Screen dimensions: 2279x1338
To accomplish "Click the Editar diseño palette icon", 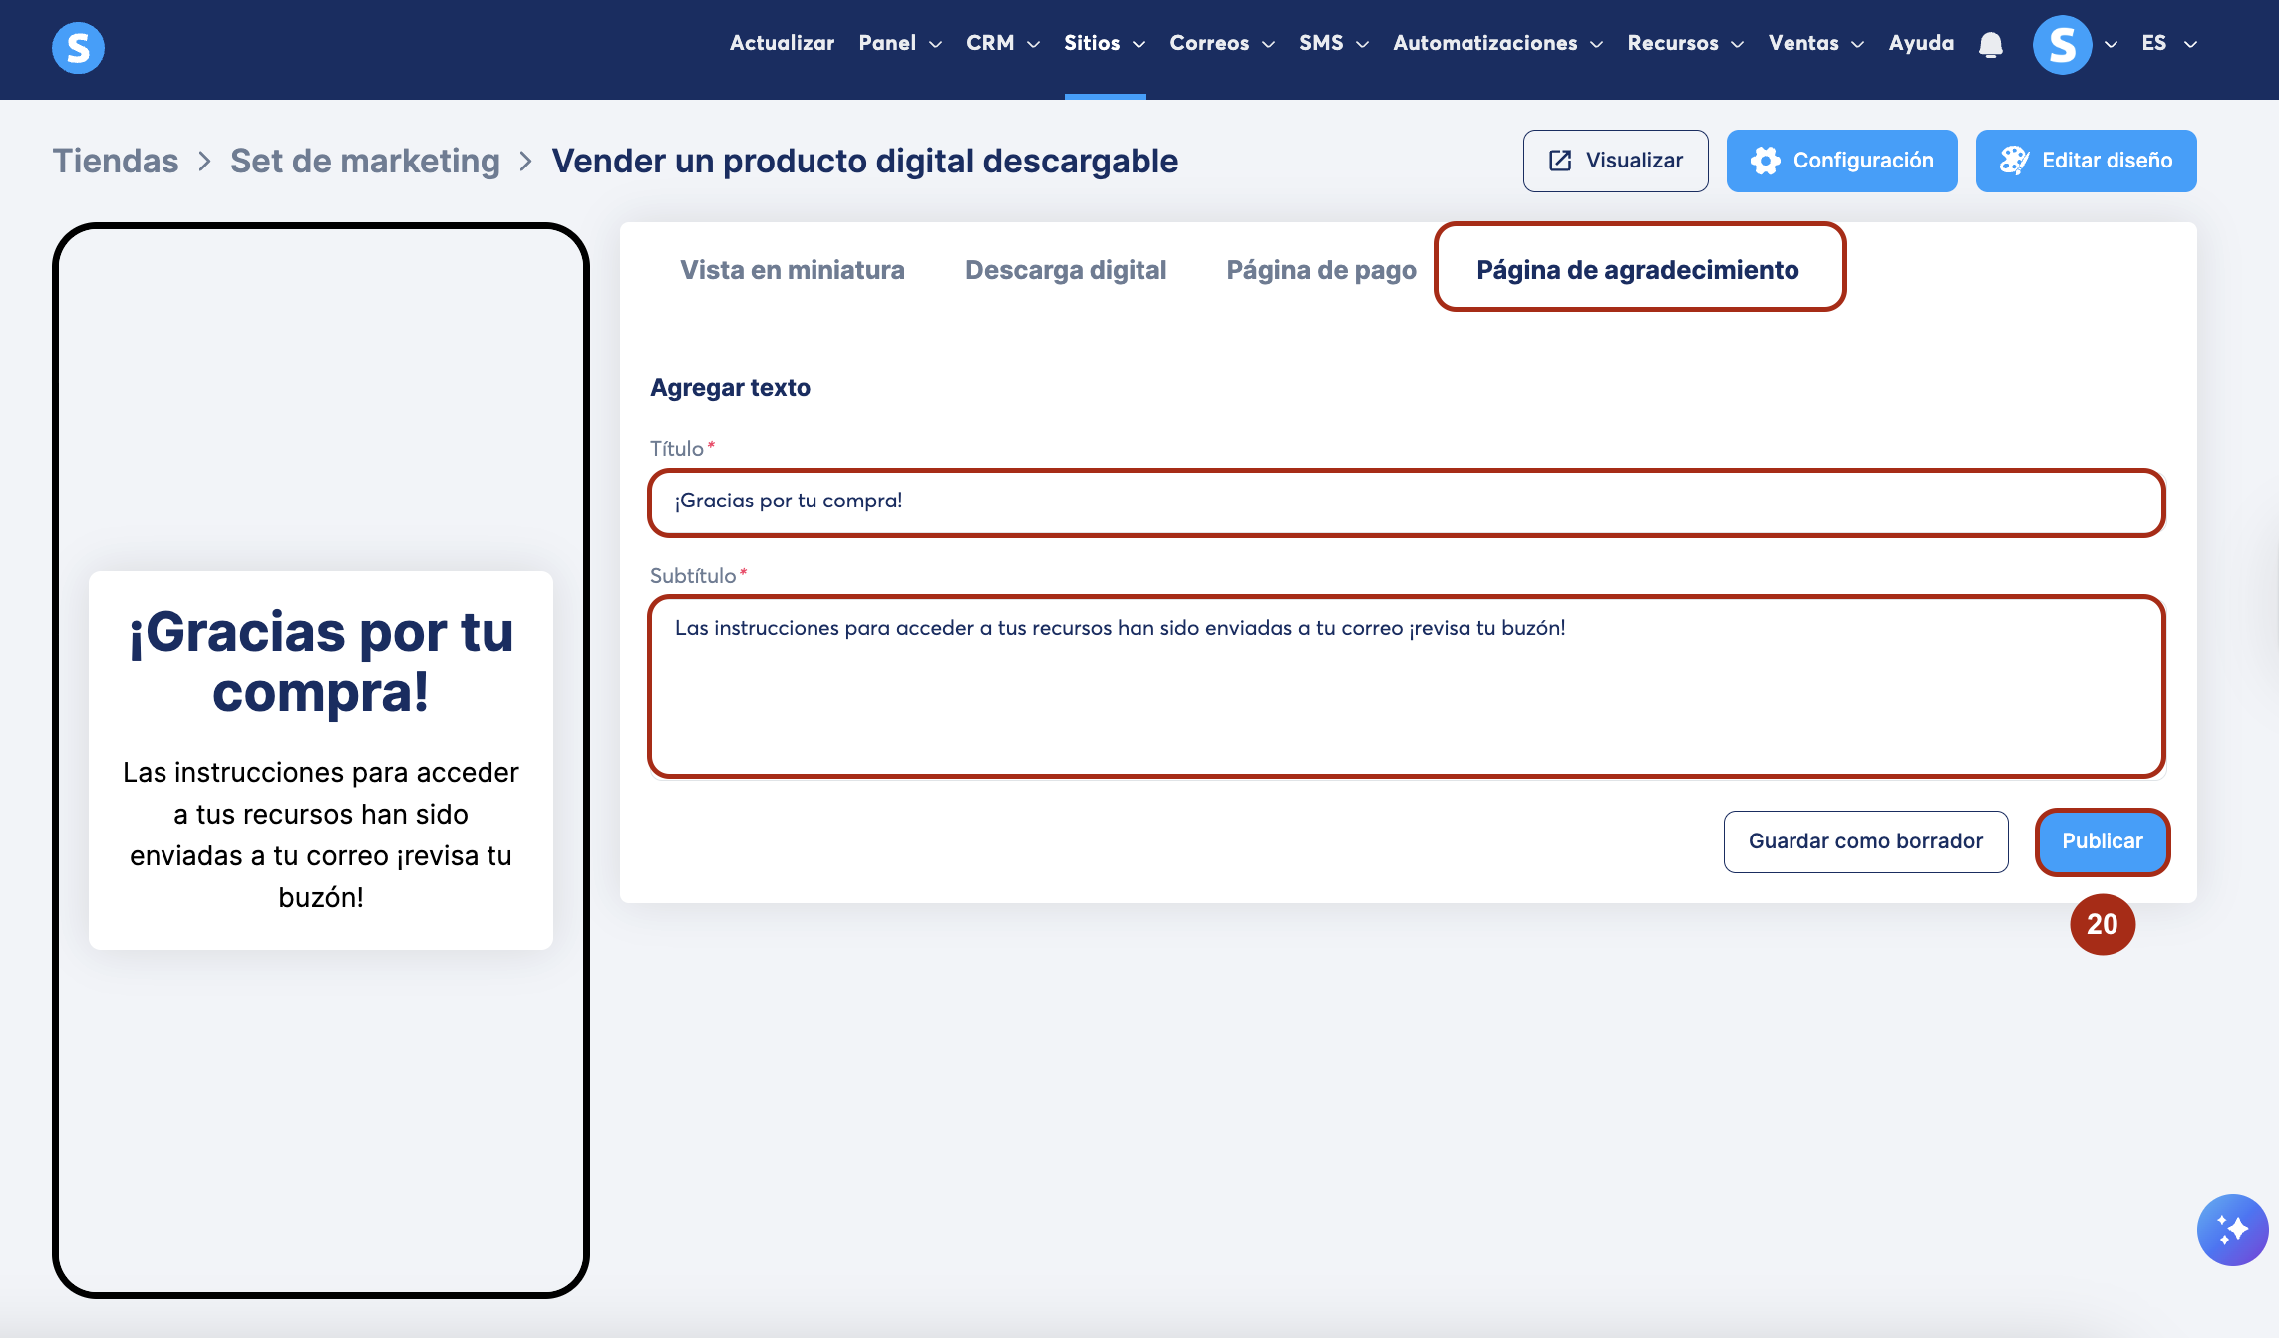I will coord(2014,161).
